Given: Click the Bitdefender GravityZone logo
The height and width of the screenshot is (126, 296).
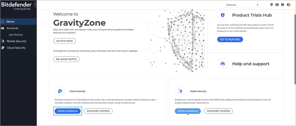Looking at the screenshot, I should (16, 6).
